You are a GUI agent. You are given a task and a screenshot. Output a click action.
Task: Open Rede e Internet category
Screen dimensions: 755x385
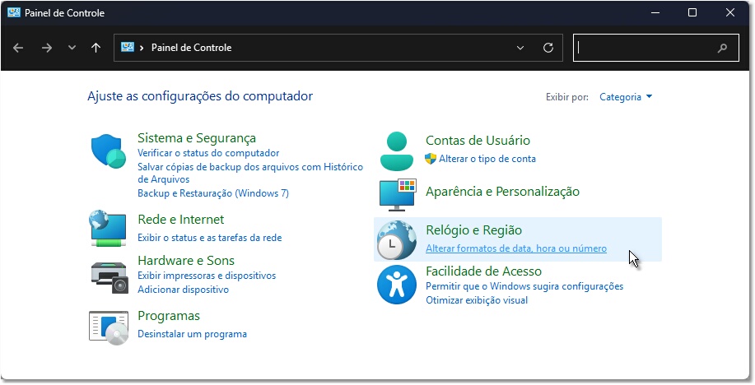coord(180,220)
